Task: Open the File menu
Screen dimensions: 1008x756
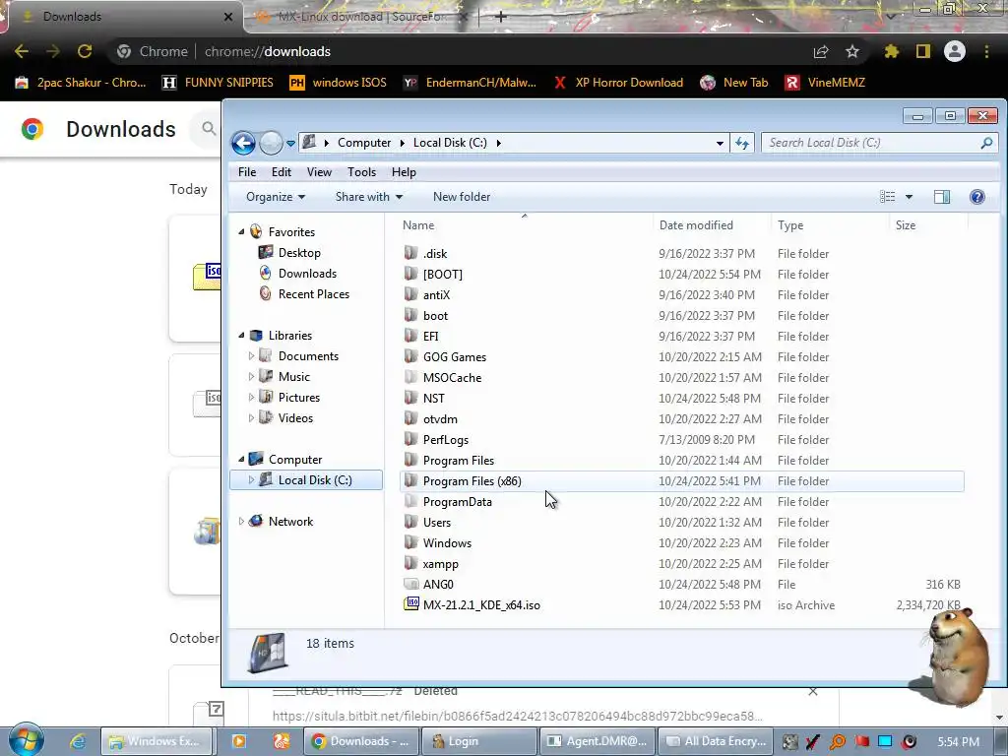Action: point(247,172)
